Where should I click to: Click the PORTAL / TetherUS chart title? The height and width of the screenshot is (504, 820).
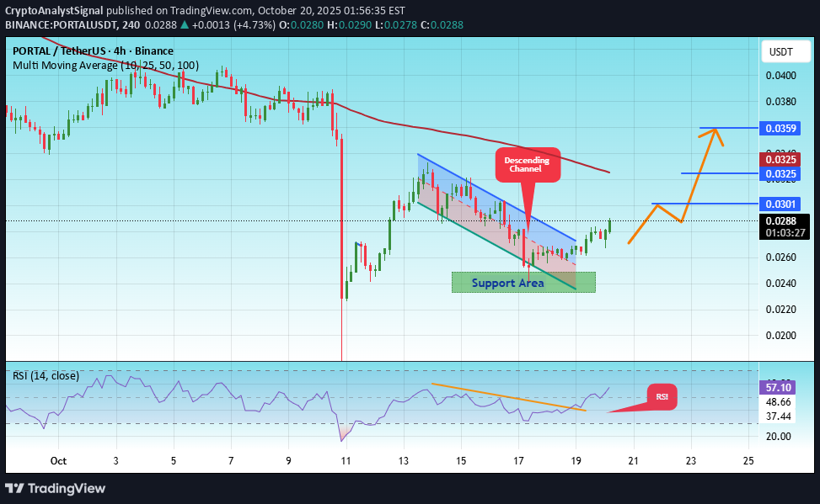click(x=93, y=50)
